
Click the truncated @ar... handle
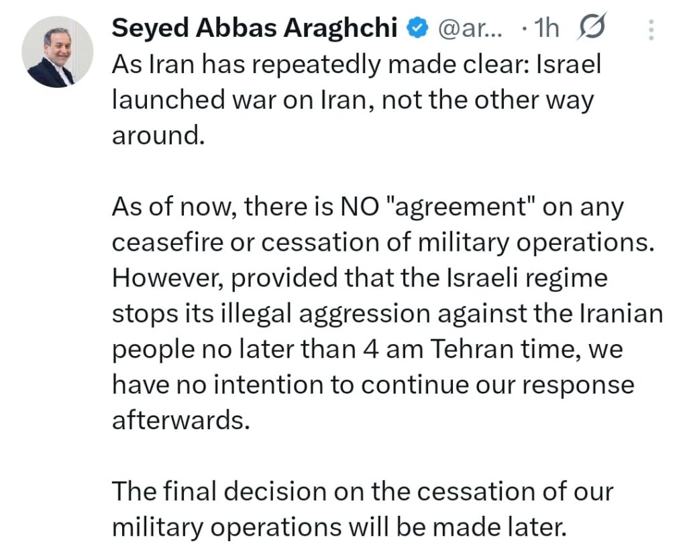tap(470, 28)
